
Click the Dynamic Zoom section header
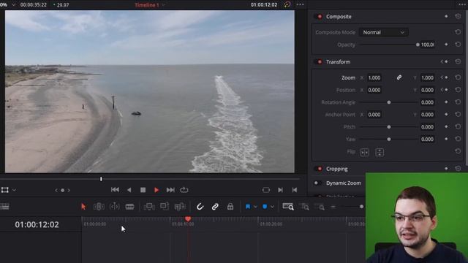click(x=343, y=183)
